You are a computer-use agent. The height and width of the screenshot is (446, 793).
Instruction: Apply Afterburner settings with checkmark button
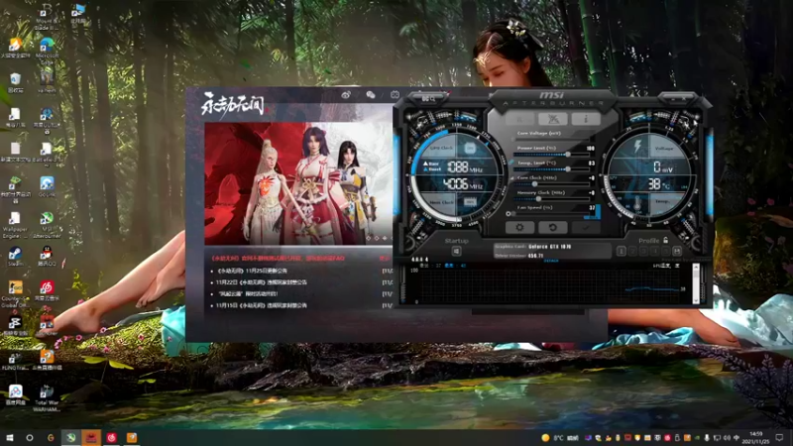[x=585, y=228]
